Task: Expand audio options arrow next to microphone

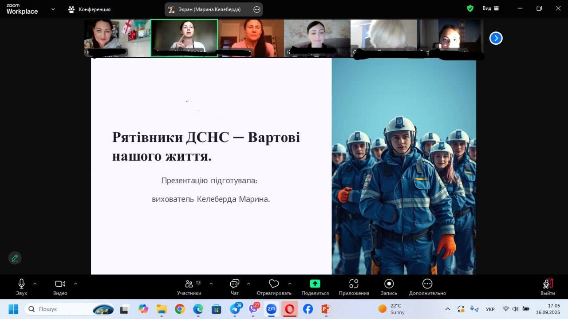Action: coord(35,284)
